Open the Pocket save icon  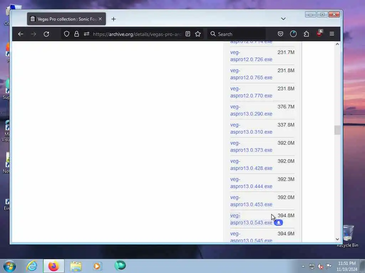[281, 34]
